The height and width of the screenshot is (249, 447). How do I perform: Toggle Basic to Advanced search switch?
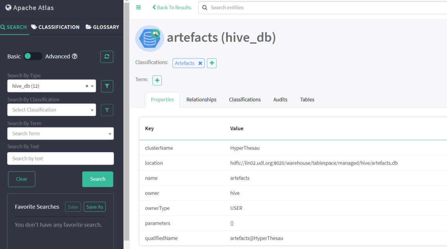pyautogui.click(x=33, y=56)
